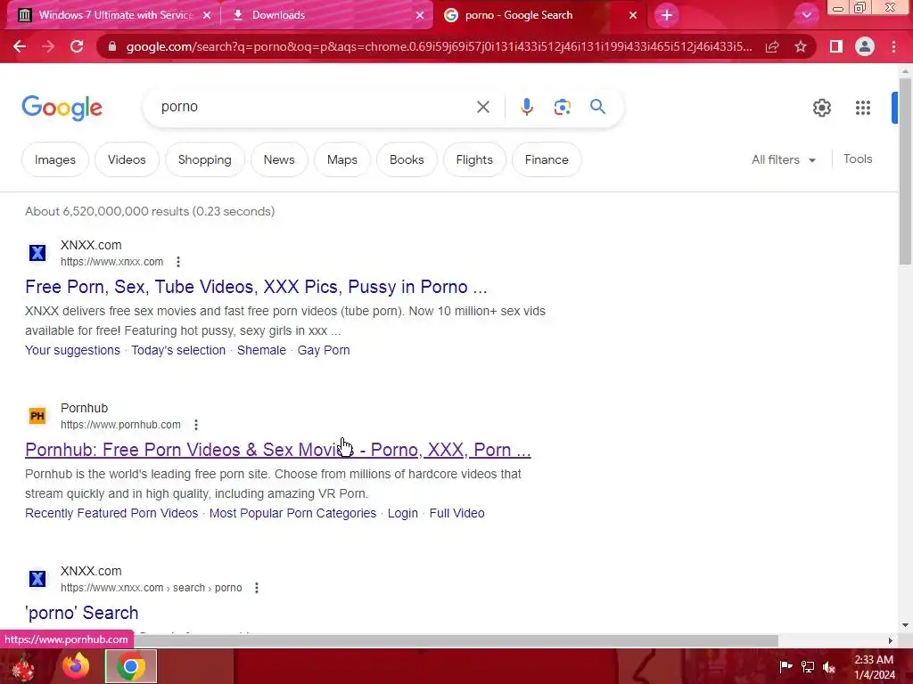
Task: Click the Action Center flag tray icon
Action: [x=786, y=666]
